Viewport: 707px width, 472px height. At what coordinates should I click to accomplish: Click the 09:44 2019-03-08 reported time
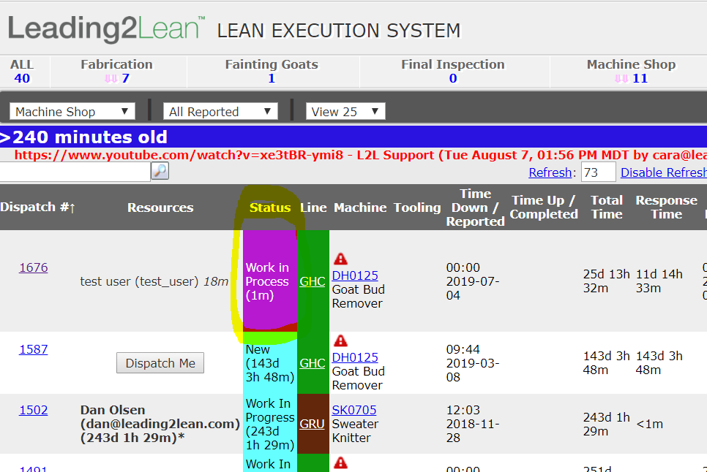pos(473,363)
